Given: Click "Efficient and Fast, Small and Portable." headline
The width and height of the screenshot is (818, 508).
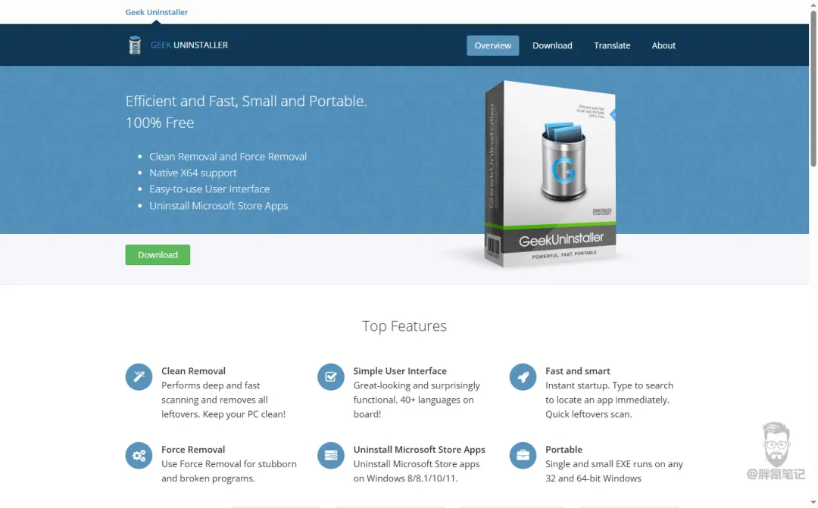Looking at the screenshot, I should tap(246, 101).
